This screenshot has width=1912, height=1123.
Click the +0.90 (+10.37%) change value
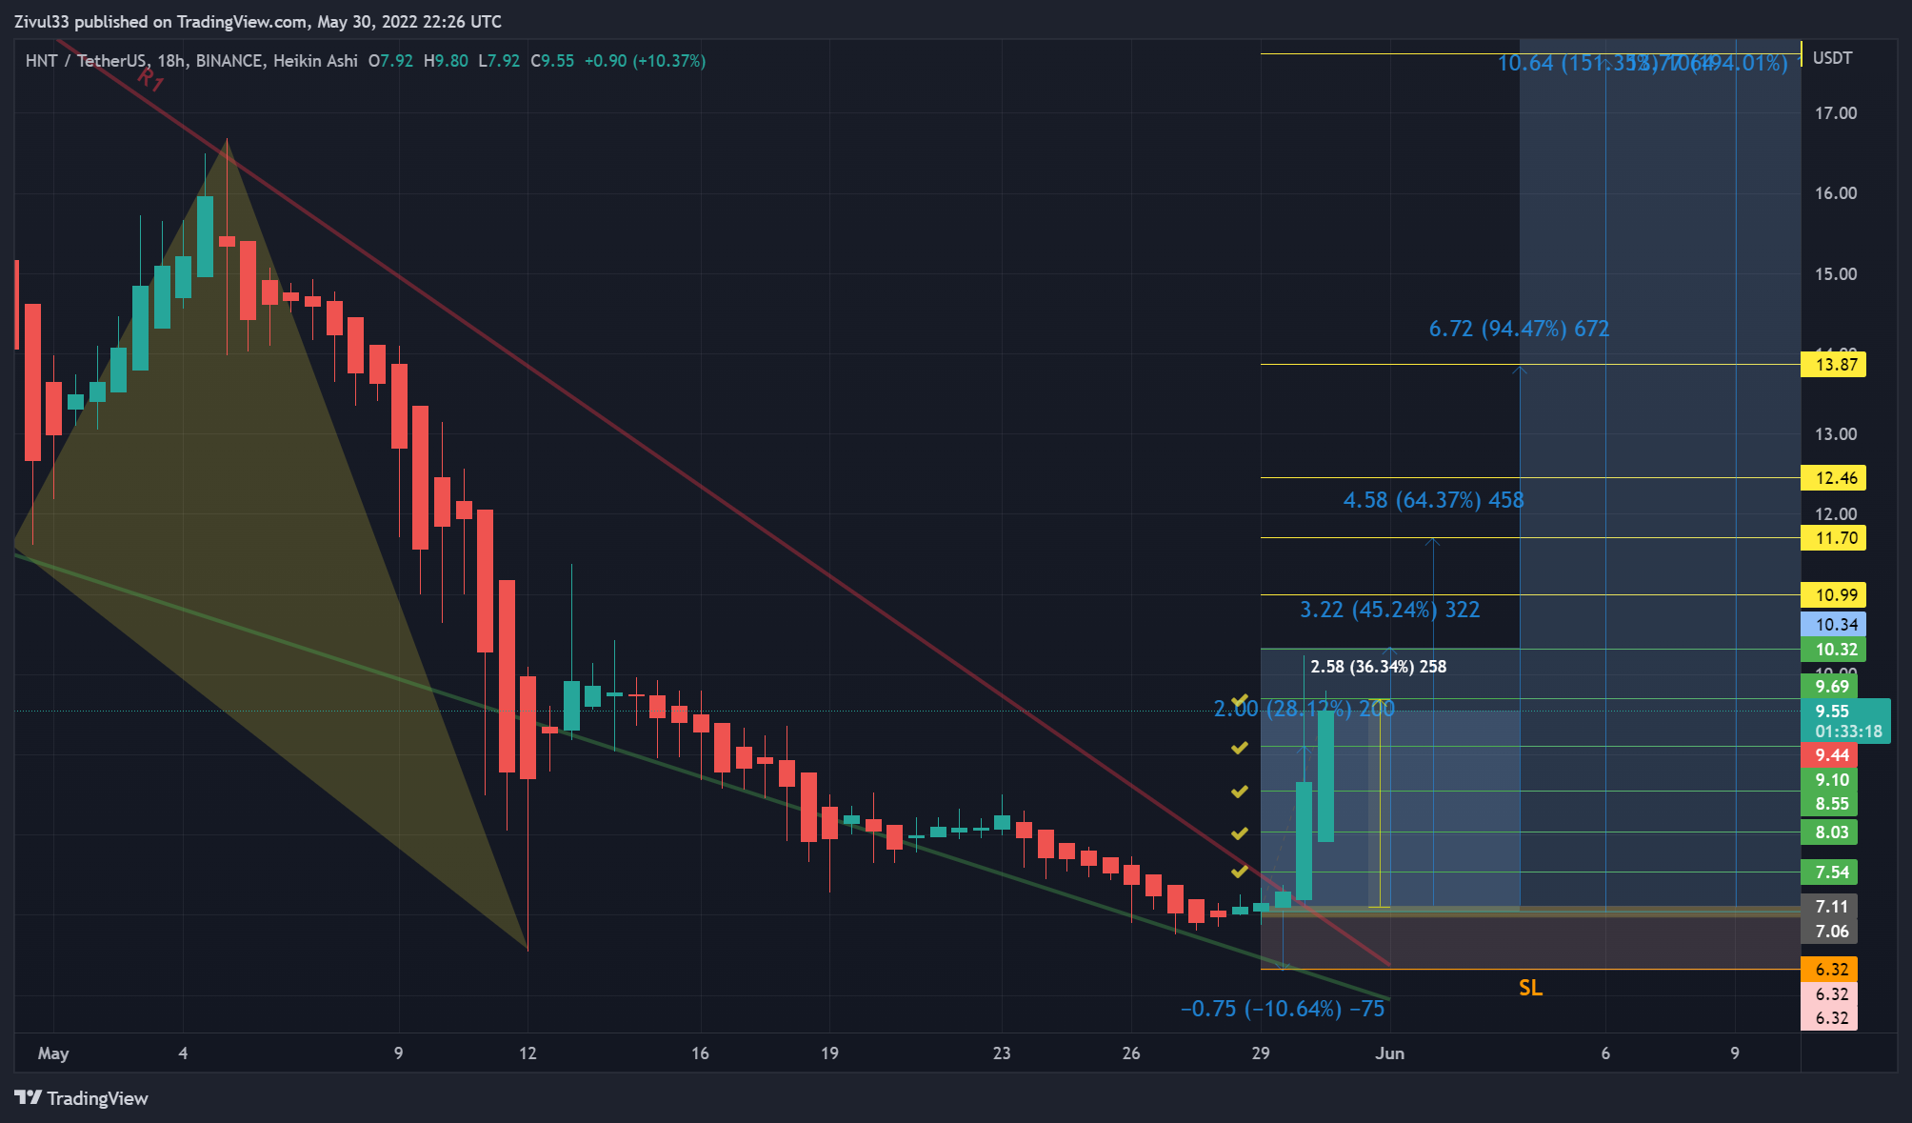(x=645, y=61)
